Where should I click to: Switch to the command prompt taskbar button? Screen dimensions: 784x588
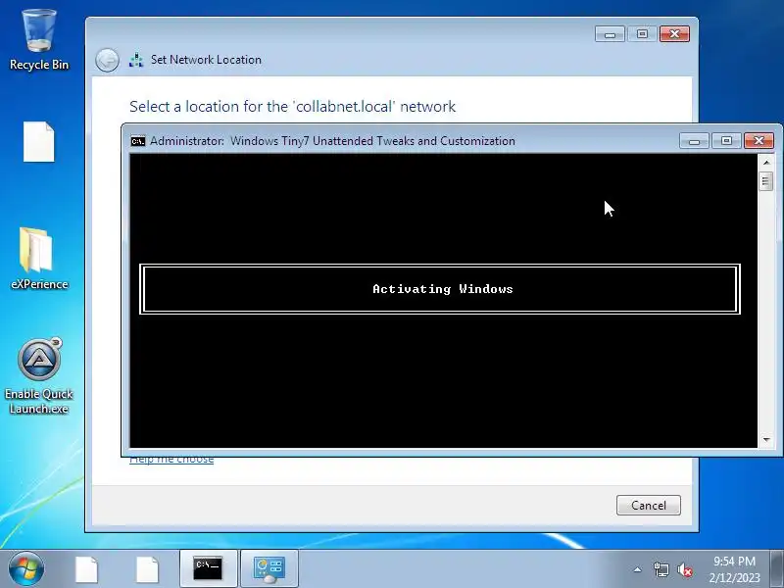click(x=208, y=568)
